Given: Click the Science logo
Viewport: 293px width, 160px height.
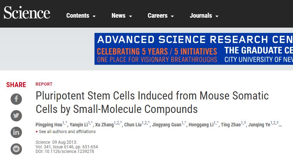Looking at the screenshot, I should pyautogui.click(x=27, y=13).
